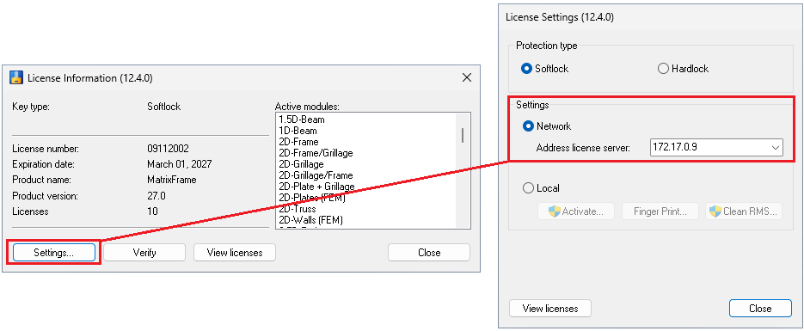Click the Verify button

pos(144,253)
